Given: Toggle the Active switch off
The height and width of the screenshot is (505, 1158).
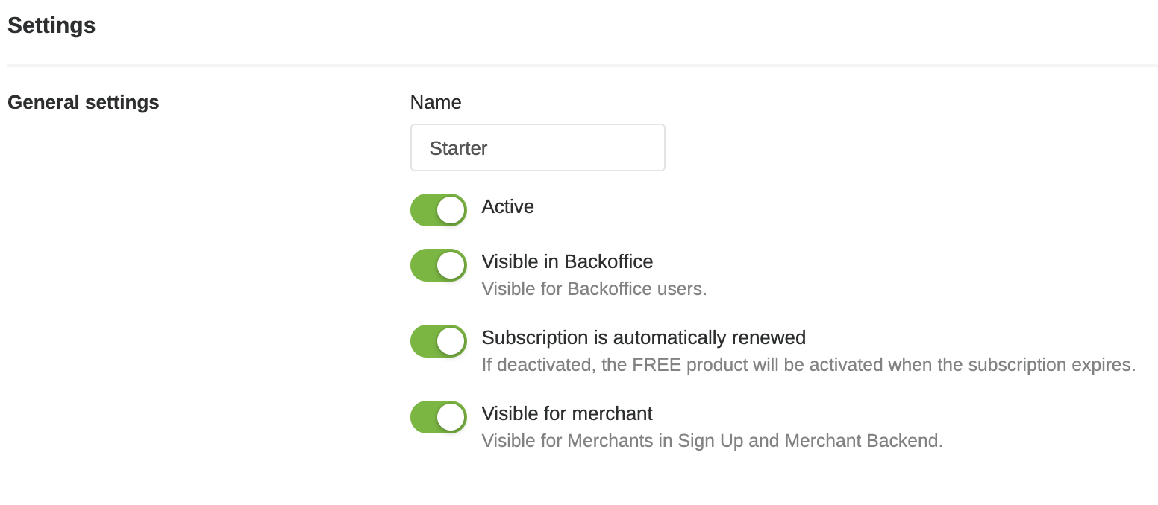Looking at the screenshot, I should pyautogui.click(x=438, y=210).
